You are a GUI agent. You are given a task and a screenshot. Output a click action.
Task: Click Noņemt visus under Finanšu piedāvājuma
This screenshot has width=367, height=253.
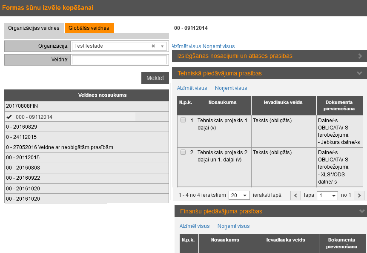[x=233, y=226]
